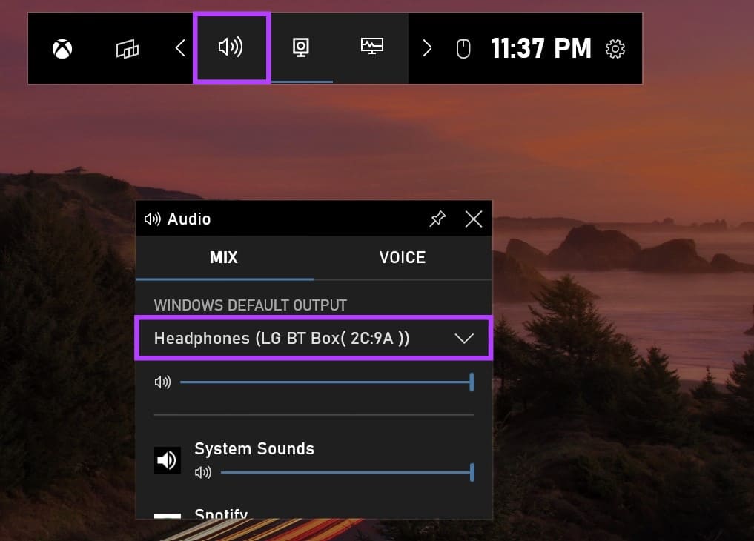Click the 11:37 PM clock display

pyautogui.click(x=541, y=49)
